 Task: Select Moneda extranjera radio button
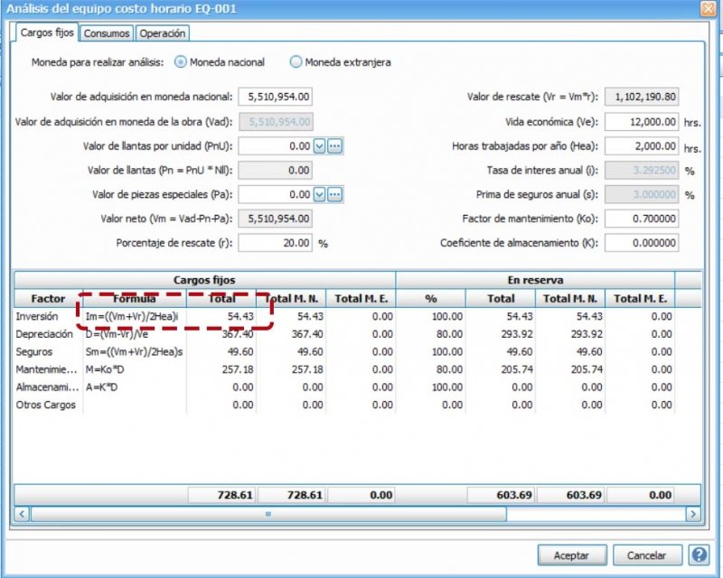296,62
